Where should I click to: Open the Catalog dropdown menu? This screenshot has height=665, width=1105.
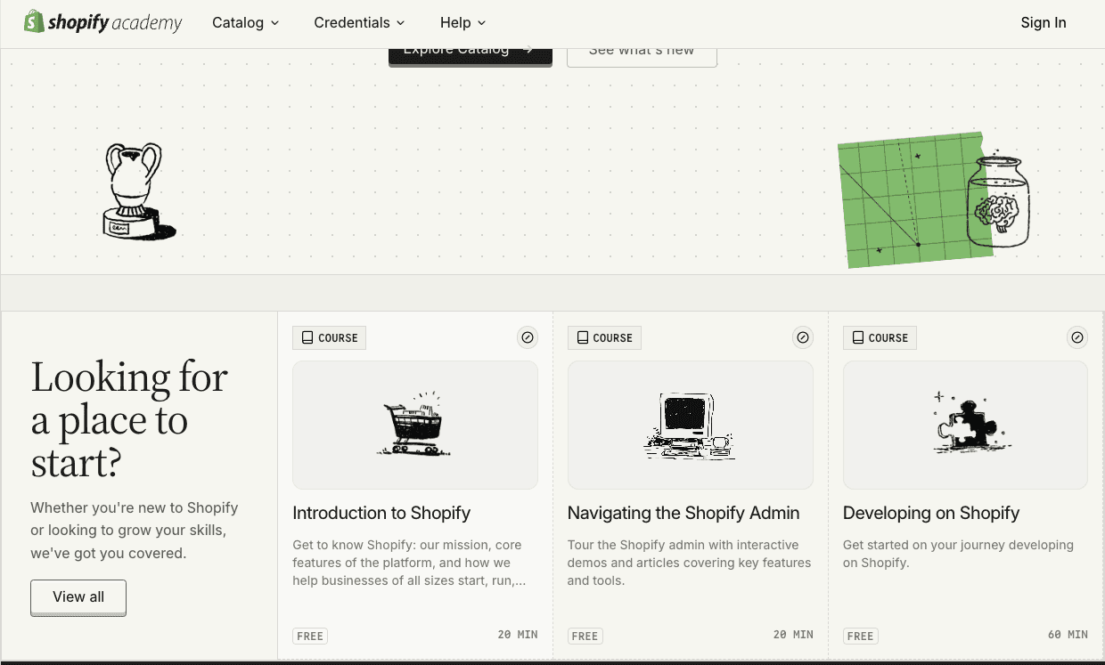coord(245,22)
